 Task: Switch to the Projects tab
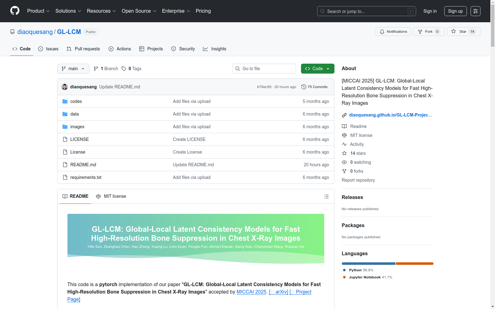tap(151, 49)
